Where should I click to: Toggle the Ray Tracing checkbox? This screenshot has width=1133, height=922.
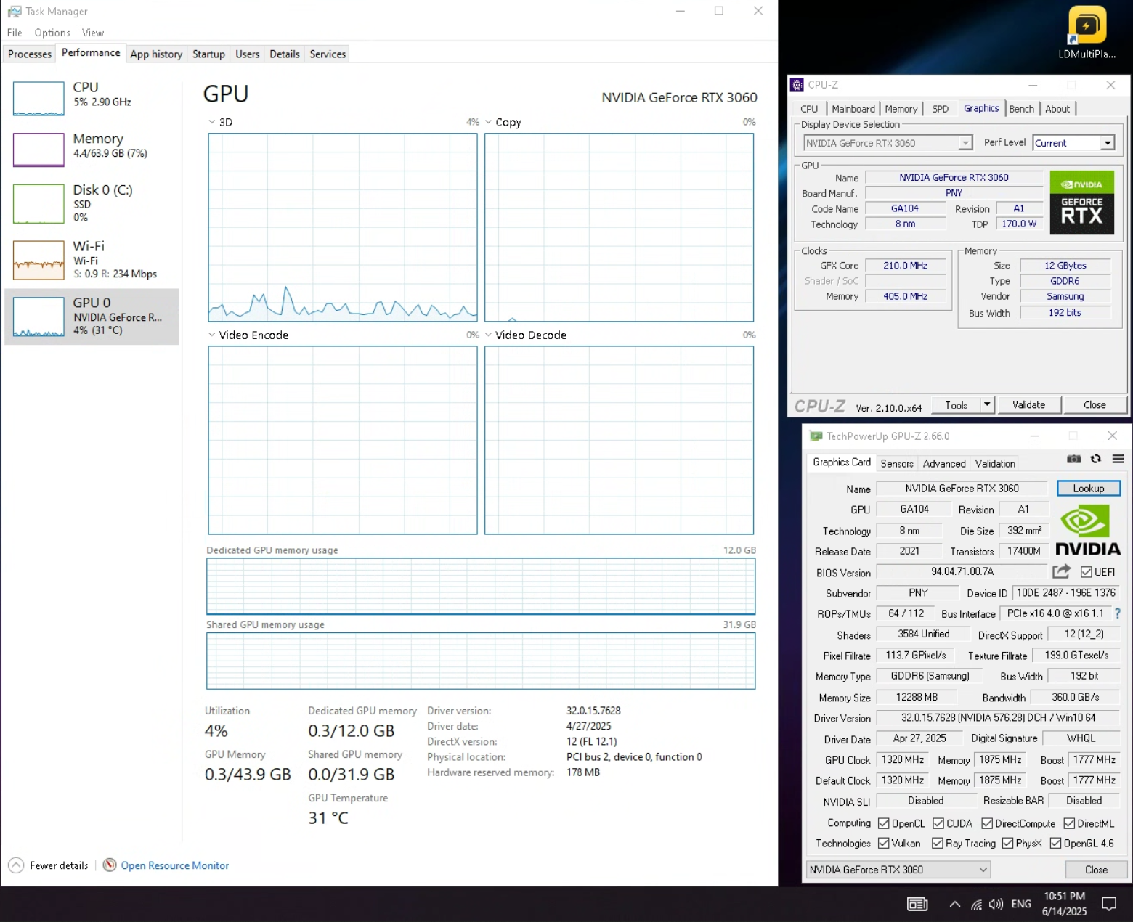tap(938, 843)
